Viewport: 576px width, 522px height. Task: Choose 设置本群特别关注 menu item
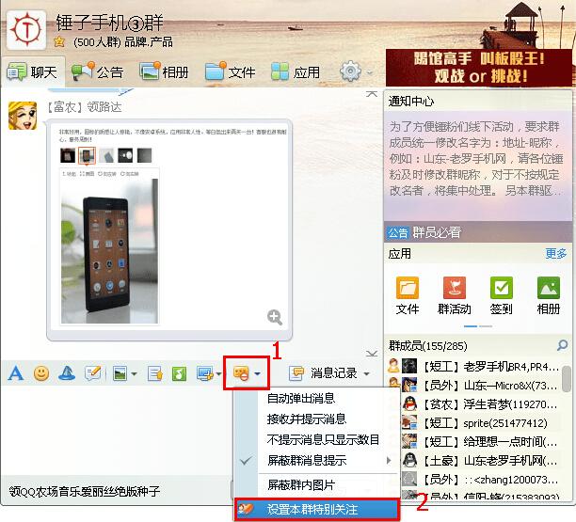317,509
